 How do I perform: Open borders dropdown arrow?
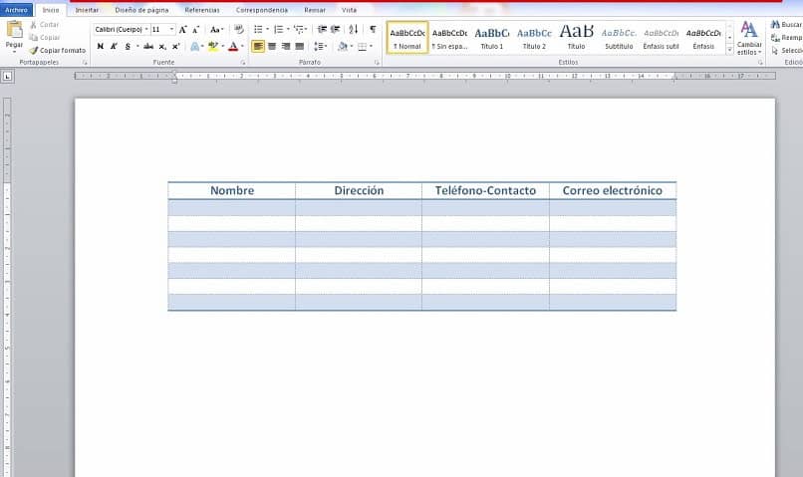pos(371,46)
